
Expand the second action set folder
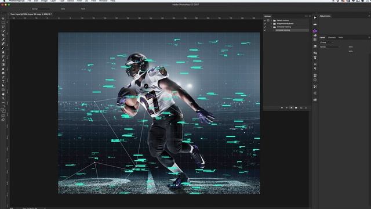pos(271,24)
